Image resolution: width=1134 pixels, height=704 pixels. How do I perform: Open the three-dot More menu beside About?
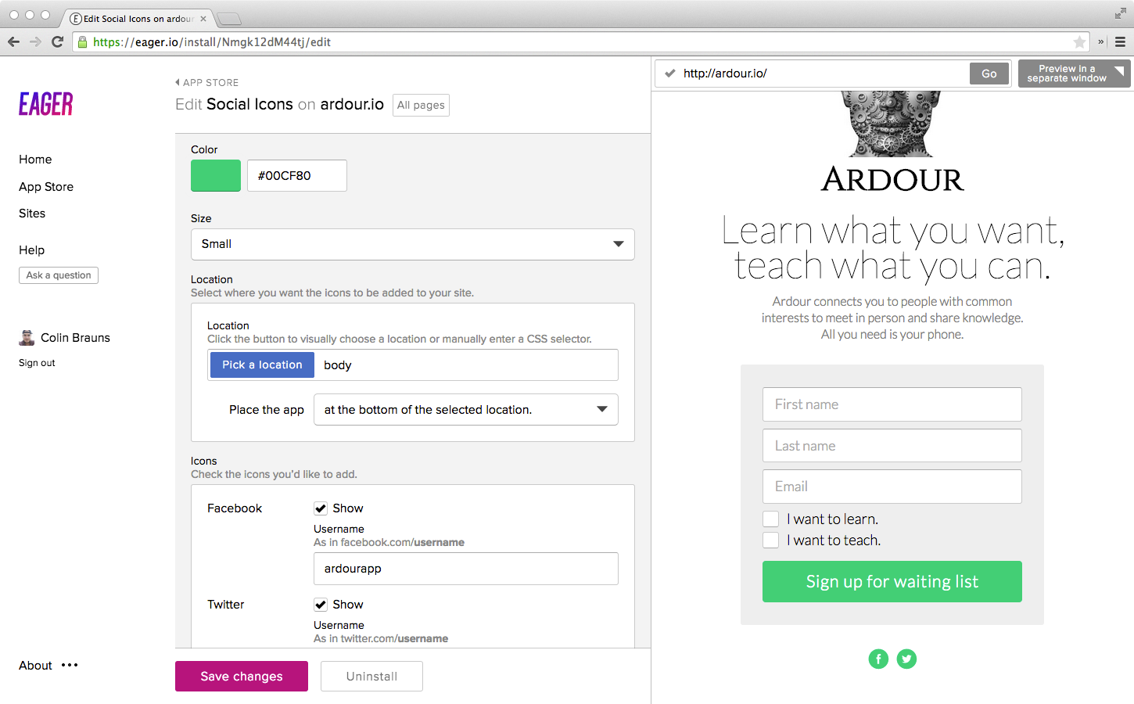click(x=70, y=666)
